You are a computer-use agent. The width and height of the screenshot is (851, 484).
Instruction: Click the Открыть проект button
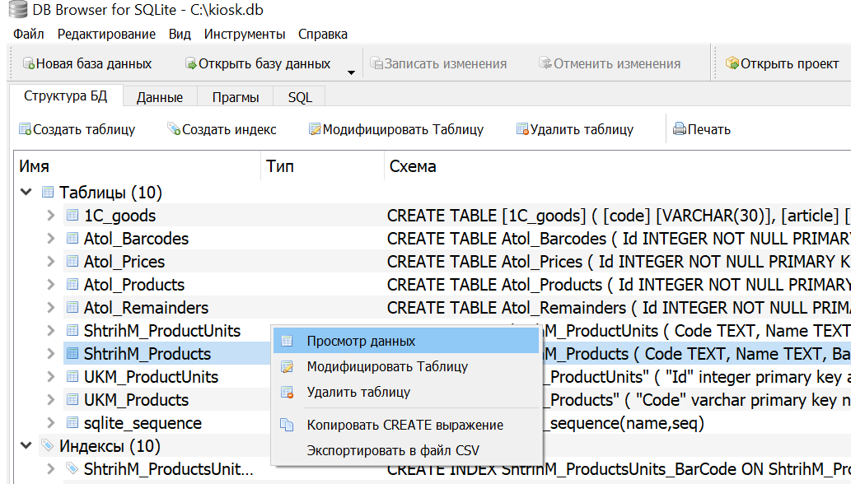782,63
